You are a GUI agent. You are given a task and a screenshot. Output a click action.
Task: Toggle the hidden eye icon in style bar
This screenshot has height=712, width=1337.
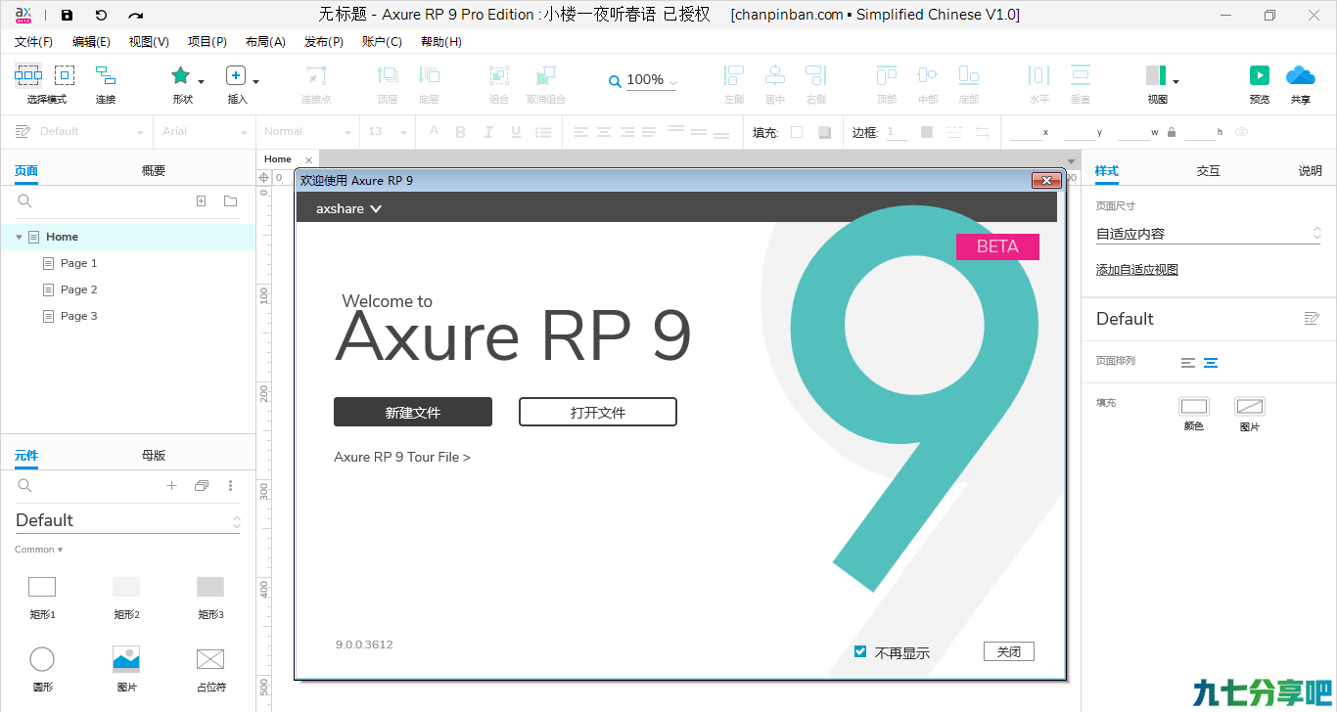coord(1241,132)
